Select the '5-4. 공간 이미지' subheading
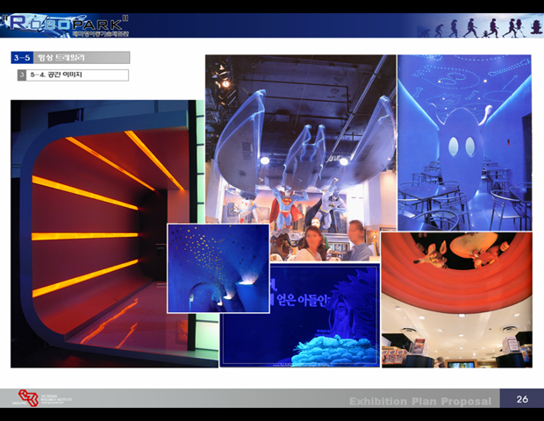 [73, 75]
